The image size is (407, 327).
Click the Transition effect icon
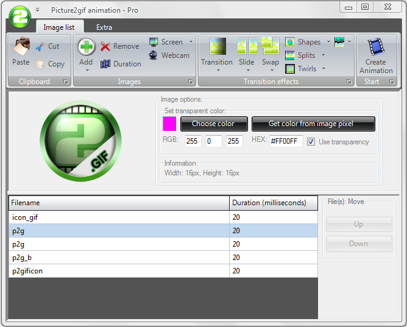click(218, 46)
